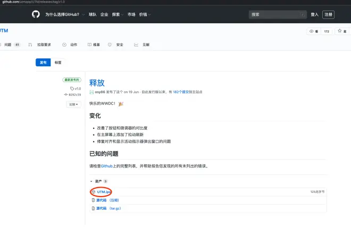Image resolution: width=351 pixels, height=230 pixels.
Task: Click the 125兆字节 file size text
Action: tap(317, 192)
